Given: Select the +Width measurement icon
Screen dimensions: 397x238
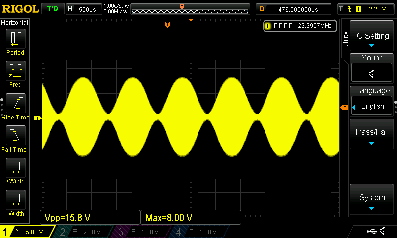Looking at the screenshot, I should tap(16, 168).
